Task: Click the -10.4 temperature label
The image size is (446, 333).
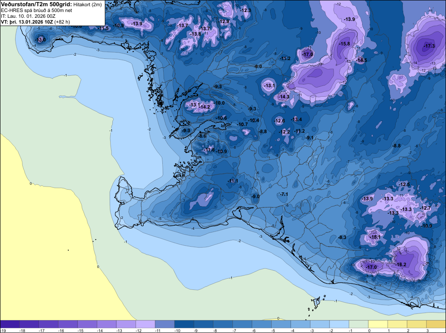Action: 254,120
